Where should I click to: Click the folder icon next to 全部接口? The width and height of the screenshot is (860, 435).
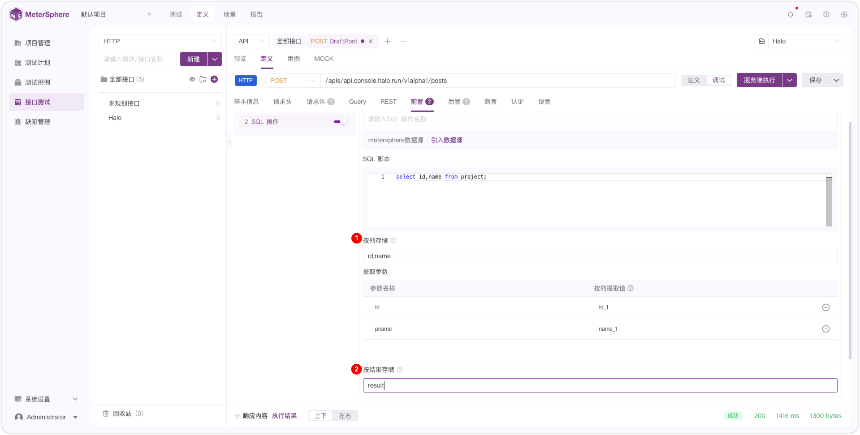click(x=203, y=79)
